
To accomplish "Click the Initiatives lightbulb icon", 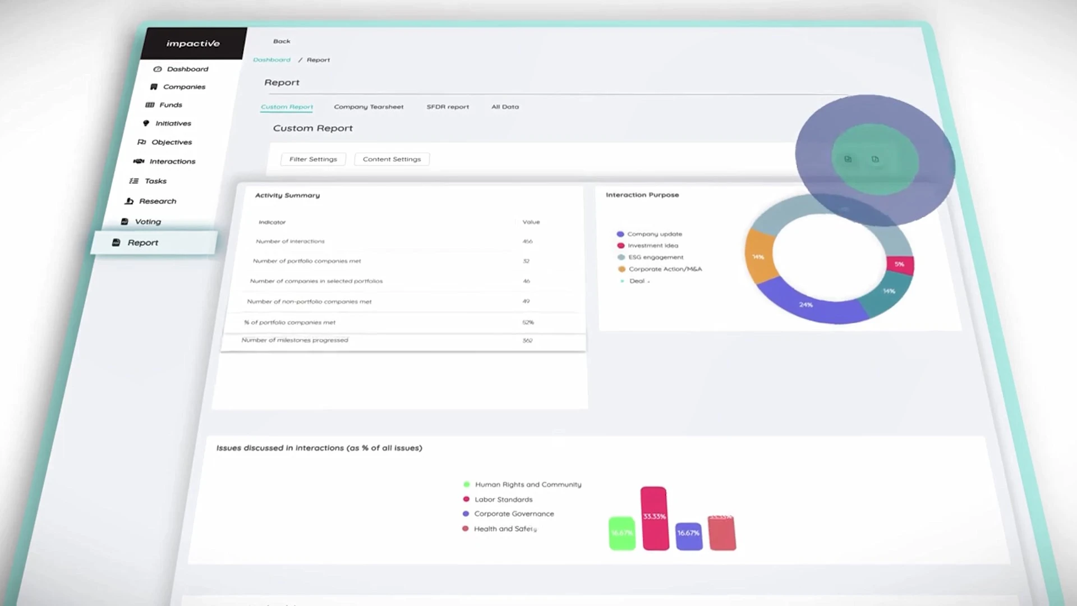I will [x=146, y=123].
